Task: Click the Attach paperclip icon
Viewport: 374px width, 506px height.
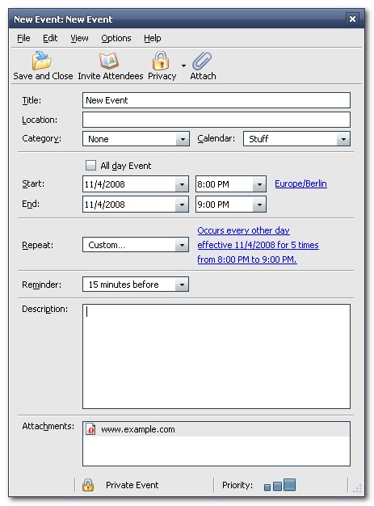Action: click(202, 61)
